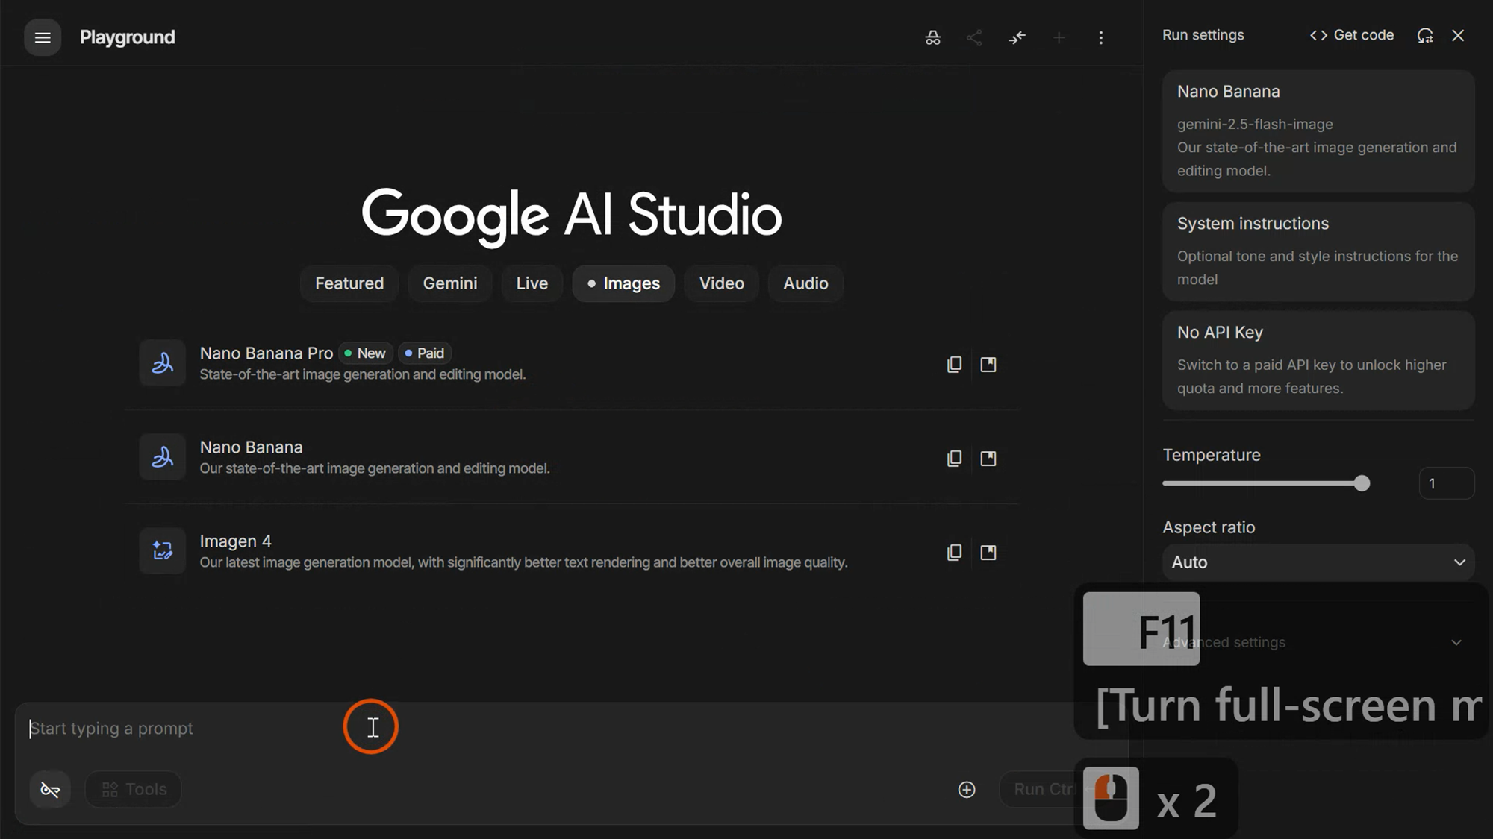Reset run settings to defaults icon
The image size is (1493, 839).
tap(1425, 35)
